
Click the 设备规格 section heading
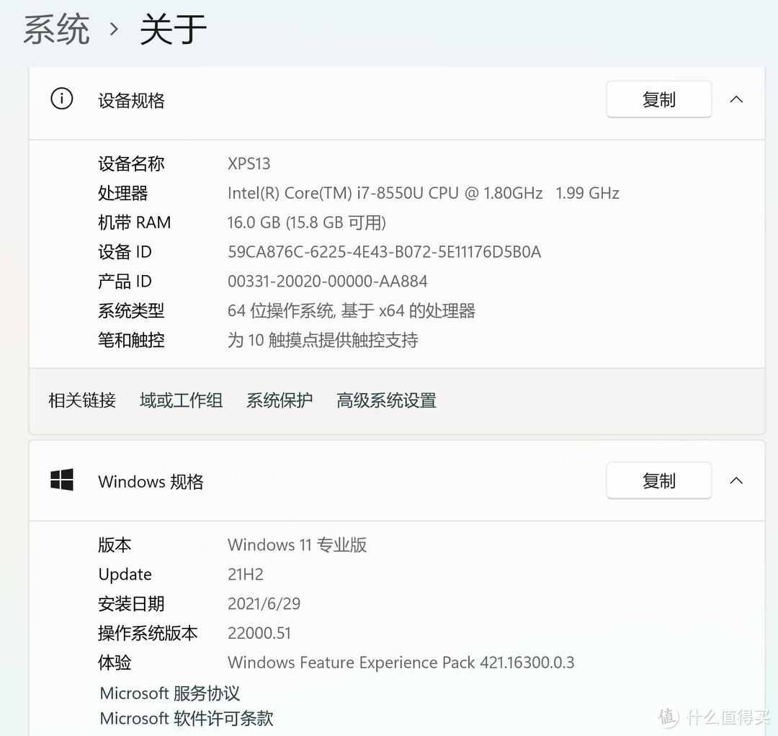pyautogui.click(x=131, y=100)
